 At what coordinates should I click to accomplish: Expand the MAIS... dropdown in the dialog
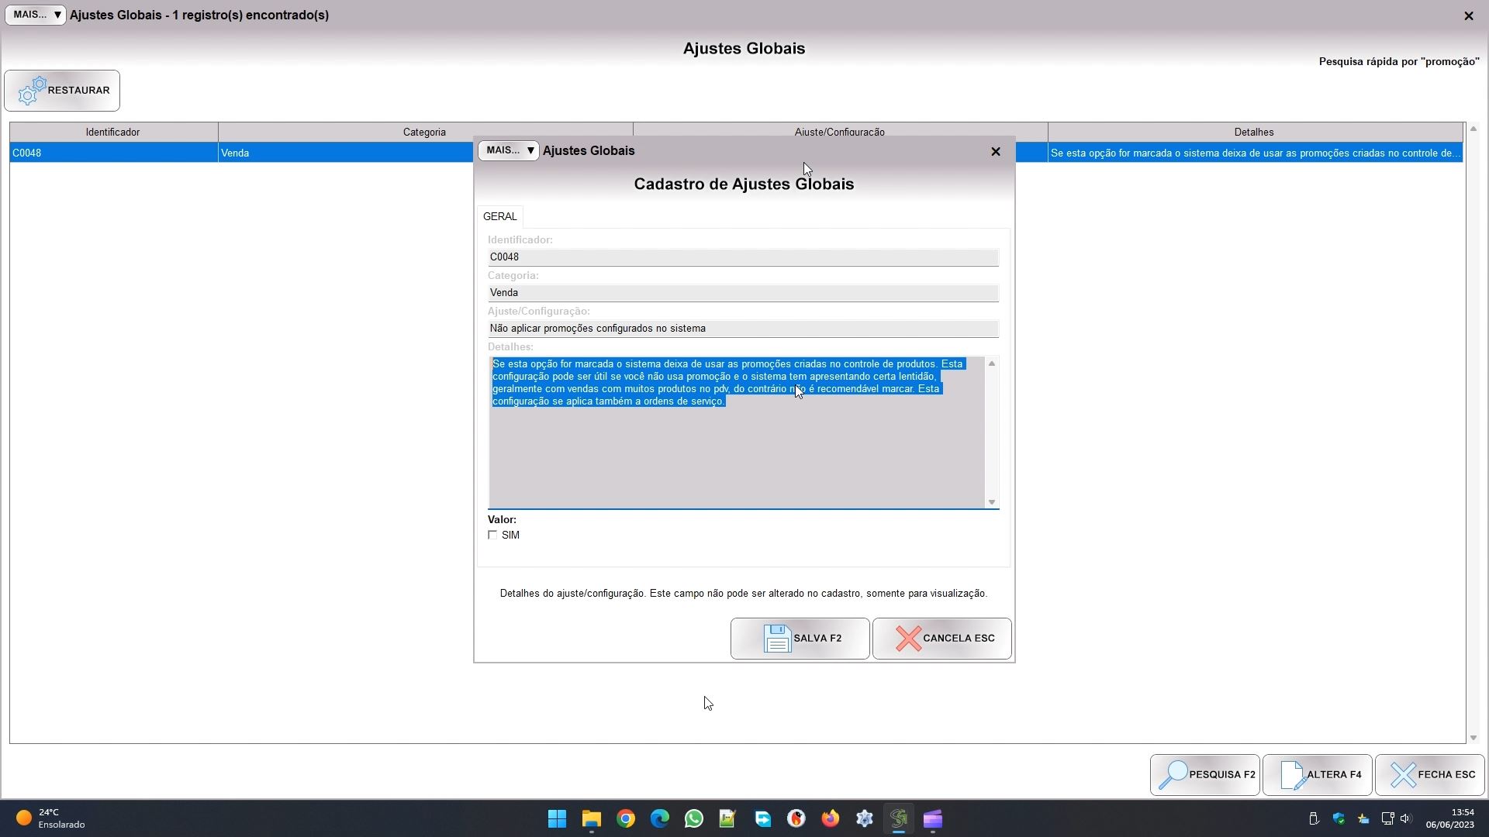coord(509,150)
